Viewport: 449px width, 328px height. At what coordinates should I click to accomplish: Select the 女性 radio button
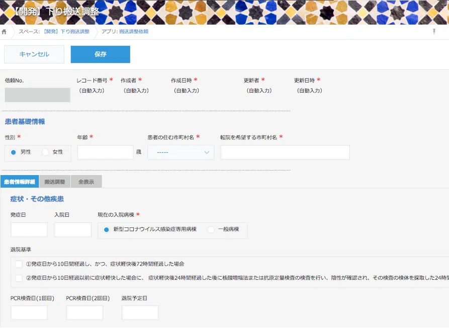(x=46, y=152)
